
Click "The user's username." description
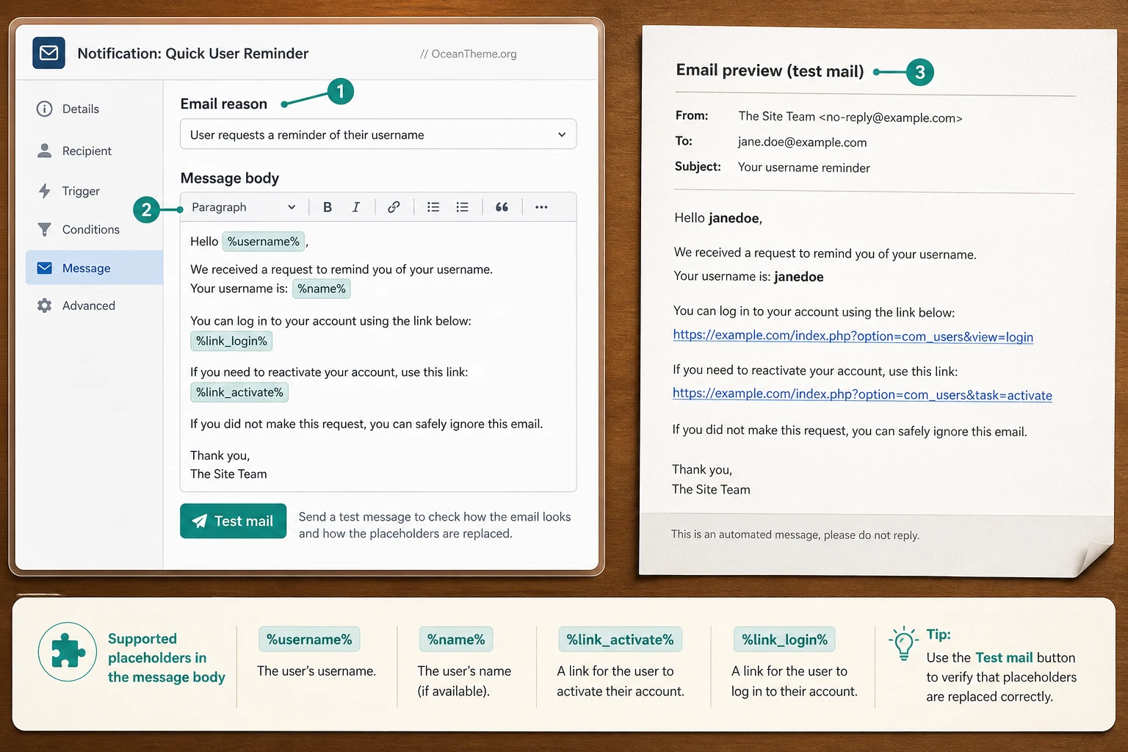coord(317,670)
